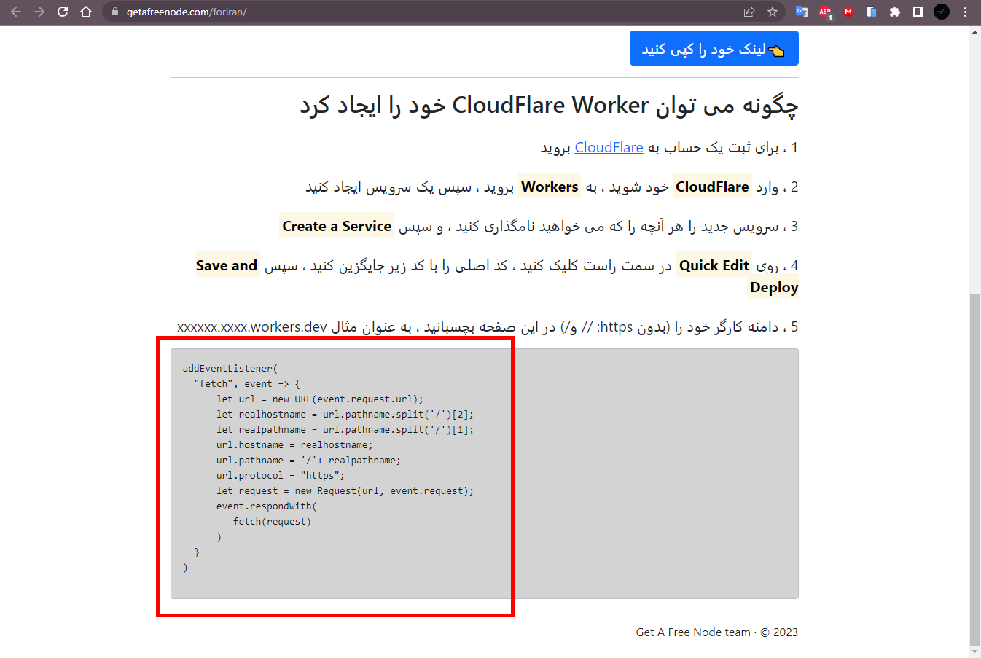
Task: Click the highlighted Create a Service label
Action: click(337, 226)
